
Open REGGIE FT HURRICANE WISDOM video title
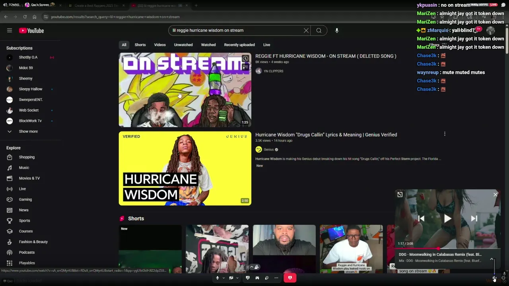coord(326,56)
